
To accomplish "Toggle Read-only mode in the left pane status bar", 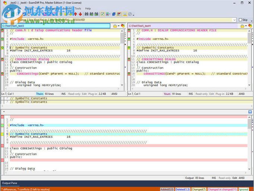I will 74,94.
